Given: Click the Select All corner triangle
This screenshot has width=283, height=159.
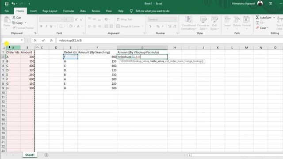Looking at the screenshot, I should [x=4, y=48].
